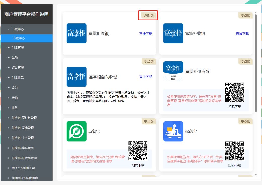Click 富掌柜收银 logo in the 安卓版 card
262x185 pixels.
173,33
